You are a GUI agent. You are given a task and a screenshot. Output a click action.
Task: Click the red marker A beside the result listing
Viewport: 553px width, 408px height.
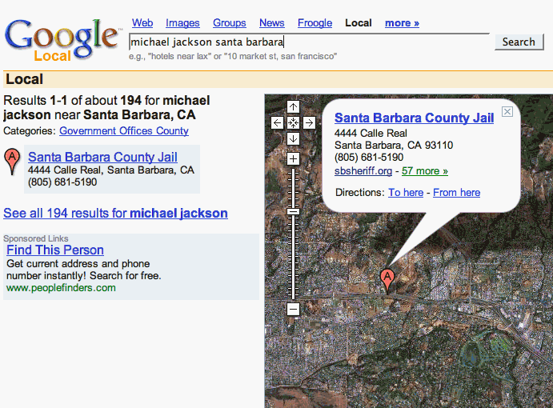pyautogui.click(x=12, y=161)
